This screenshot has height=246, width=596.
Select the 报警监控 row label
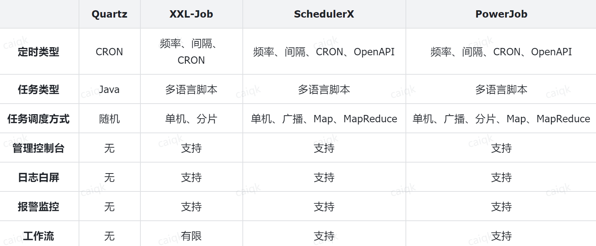pos(38,206)
